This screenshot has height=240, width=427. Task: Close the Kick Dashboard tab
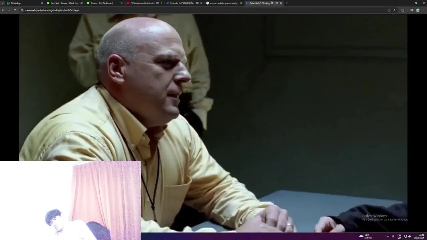pos(121,3)
